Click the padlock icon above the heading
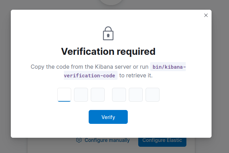Viewport: 229px width, 153px height. tap(108, 33)
